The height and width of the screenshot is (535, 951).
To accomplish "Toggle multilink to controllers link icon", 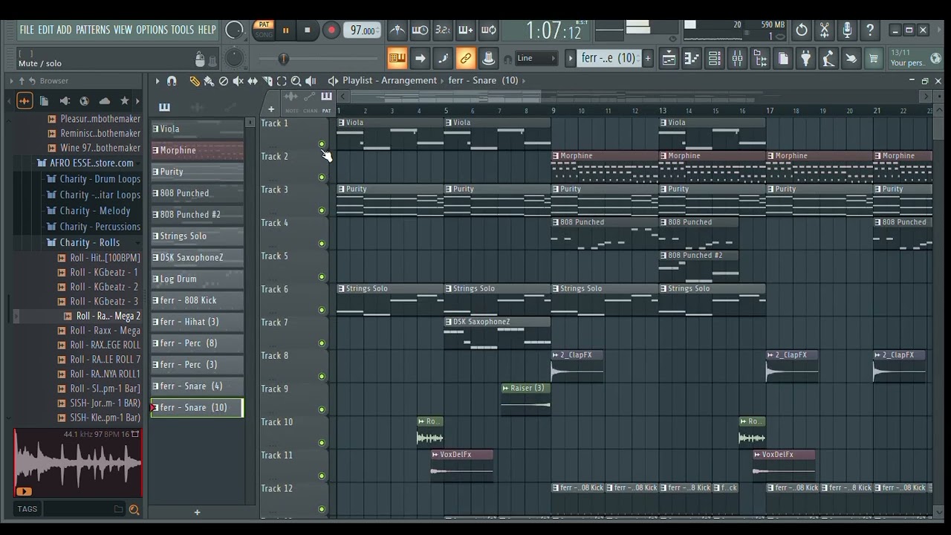I will [466, 58].
